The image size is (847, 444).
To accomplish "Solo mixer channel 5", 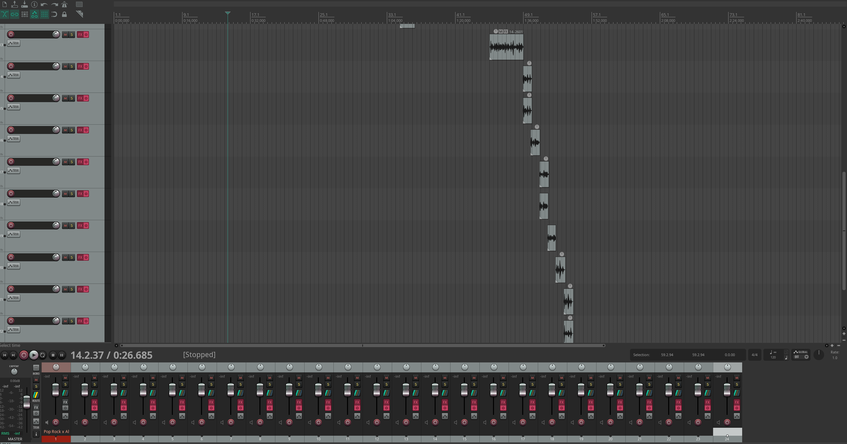I will (182, 385).
